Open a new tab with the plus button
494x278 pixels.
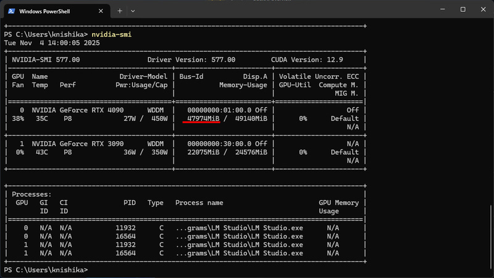tap(120, 11)
